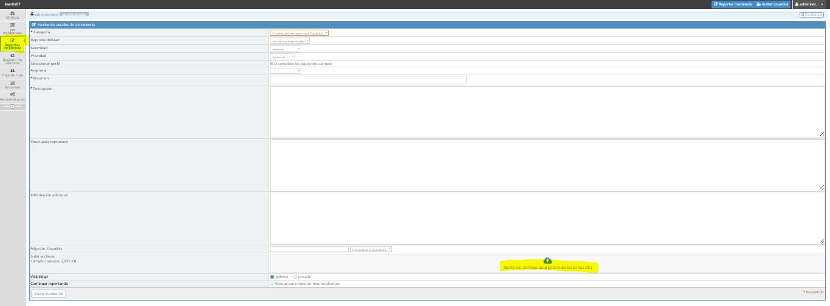The height and width of the screenshot is (306, 830).
Task: Click into the Resumen text field
Action: pyautogui.click(x=368, y=79)
